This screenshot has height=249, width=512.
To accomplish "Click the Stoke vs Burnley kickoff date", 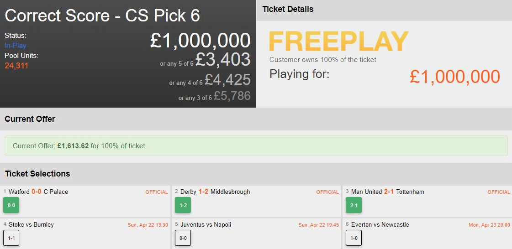I will [148, 225].
